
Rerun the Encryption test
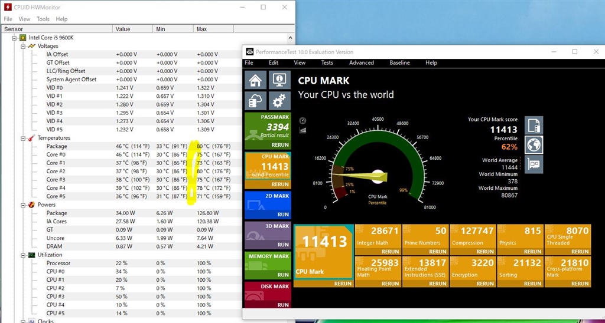point(485,284)
